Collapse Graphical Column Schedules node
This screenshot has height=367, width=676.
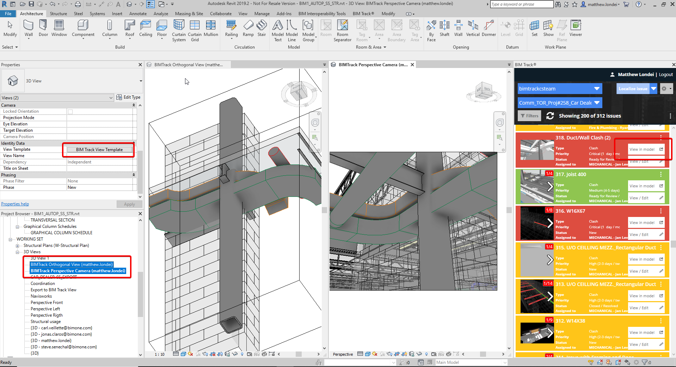(x=17, y=227)
